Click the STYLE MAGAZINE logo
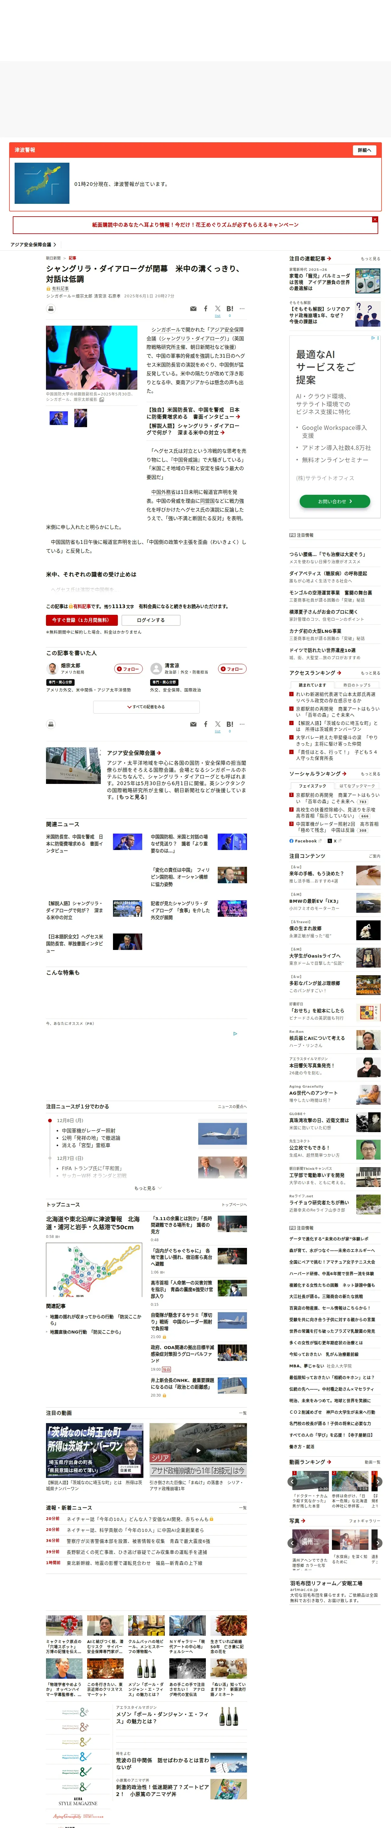This screenshot has height=1828, width=391. click(x=78, y=1802)
